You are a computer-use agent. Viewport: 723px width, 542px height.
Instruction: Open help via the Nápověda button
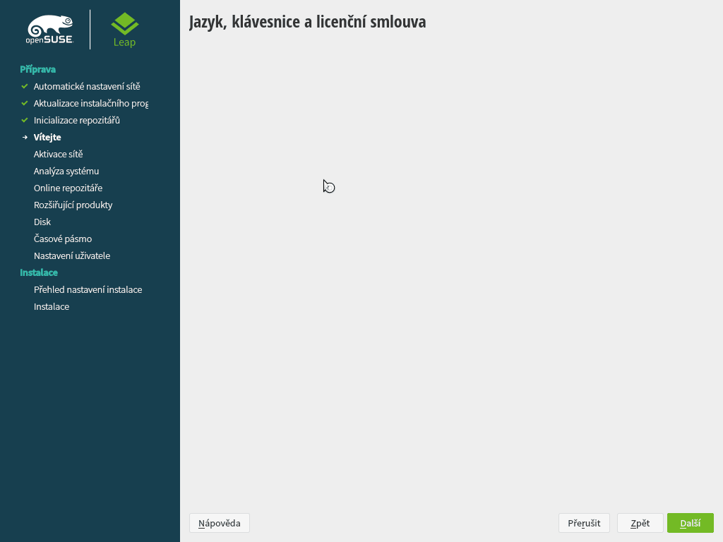click(219, 523)
